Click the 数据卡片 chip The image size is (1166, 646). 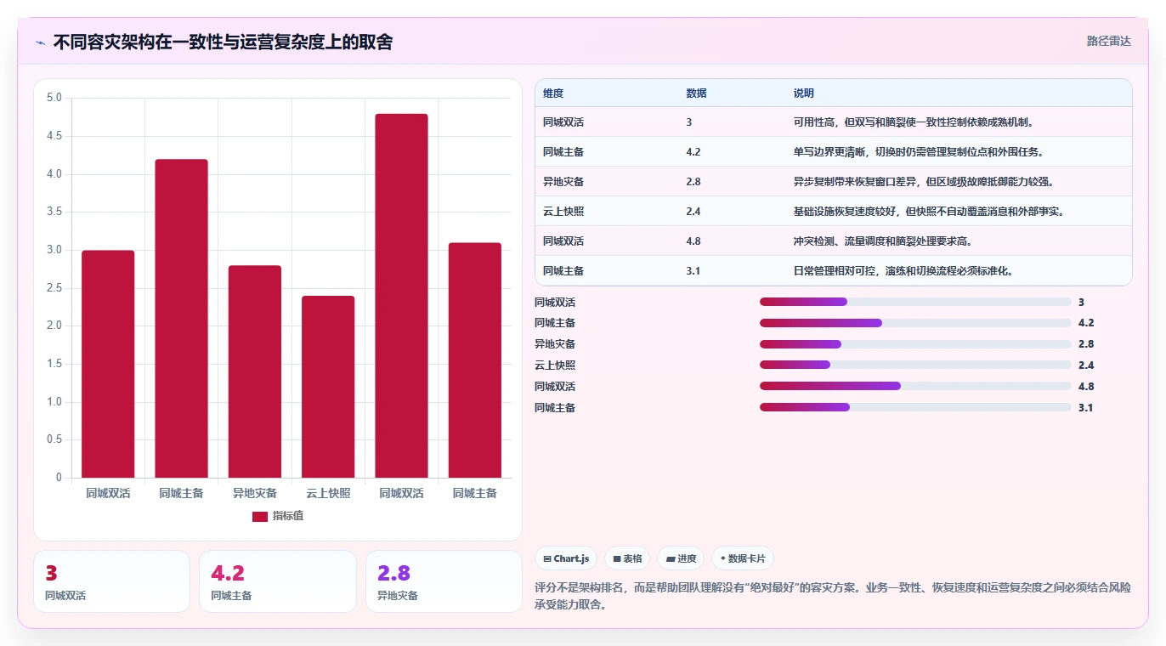[x=743, y=558]
